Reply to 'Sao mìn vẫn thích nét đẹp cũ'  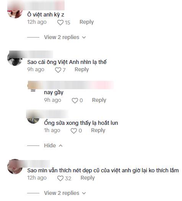[x=88, y=178]
